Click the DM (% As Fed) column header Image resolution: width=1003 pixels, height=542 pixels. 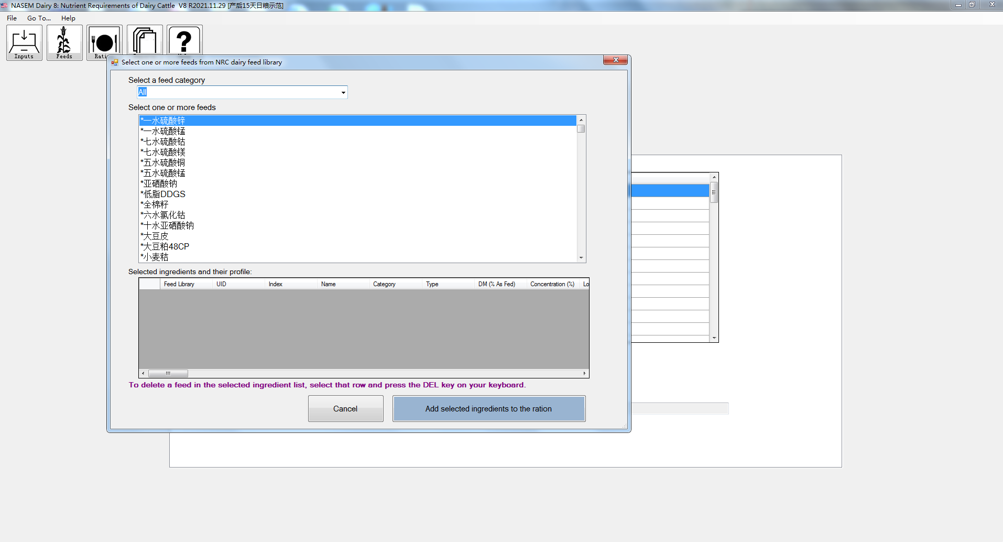(x=500, y=284)
